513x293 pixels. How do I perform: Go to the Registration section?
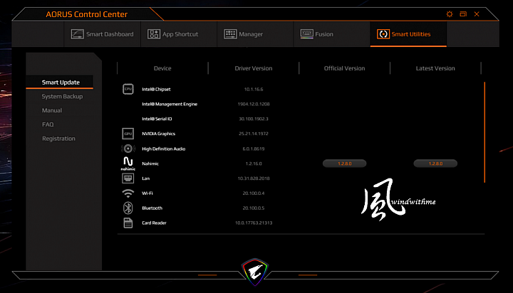tap(58, 139)
